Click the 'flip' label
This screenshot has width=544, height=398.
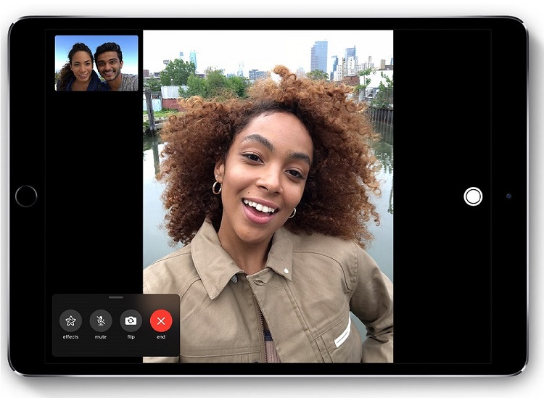(131, 337)
